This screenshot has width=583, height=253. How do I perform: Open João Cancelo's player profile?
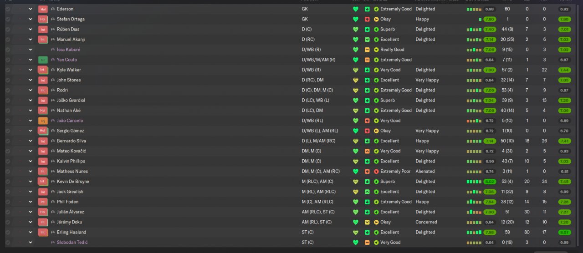pyautogui.click(x=70, y=121)
